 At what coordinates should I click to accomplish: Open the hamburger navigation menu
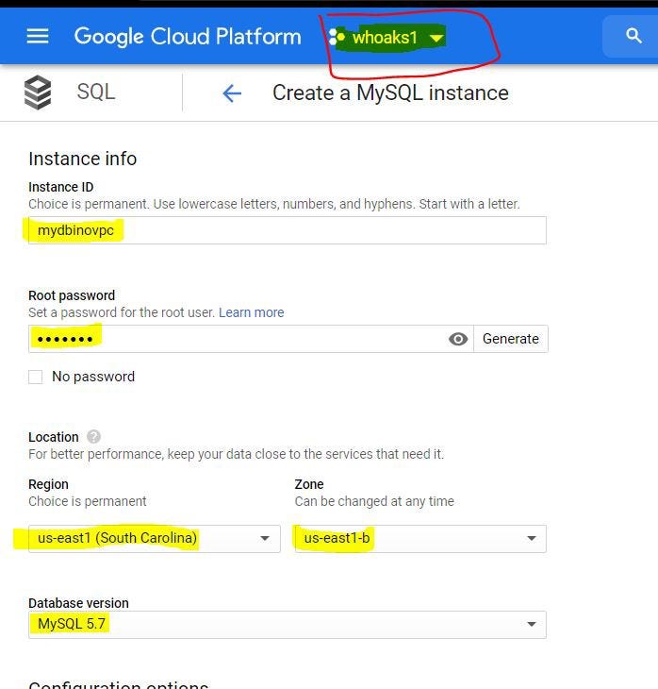pos(38,36)
